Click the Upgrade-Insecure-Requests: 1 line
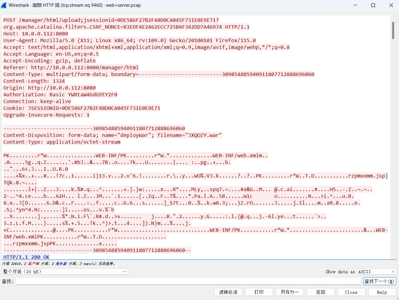The image size is (399, 300). click(x=46, y=115)
